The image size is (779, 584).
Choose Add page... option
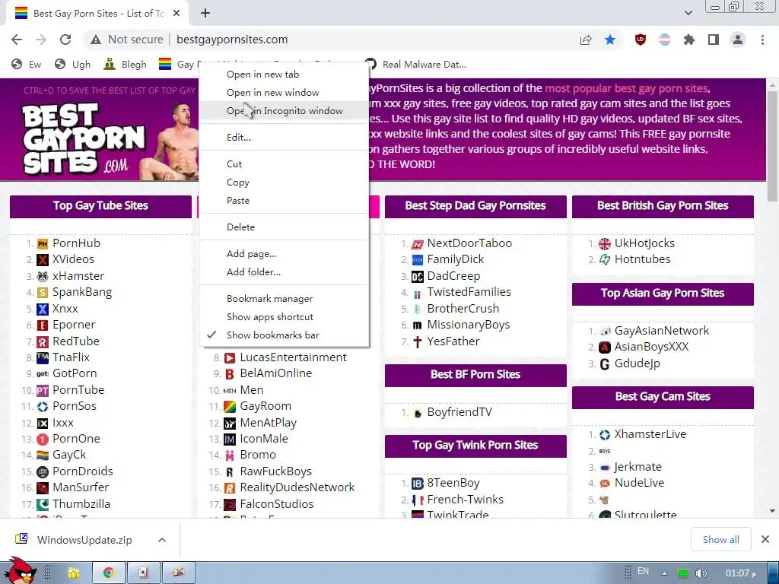point(285,254)
